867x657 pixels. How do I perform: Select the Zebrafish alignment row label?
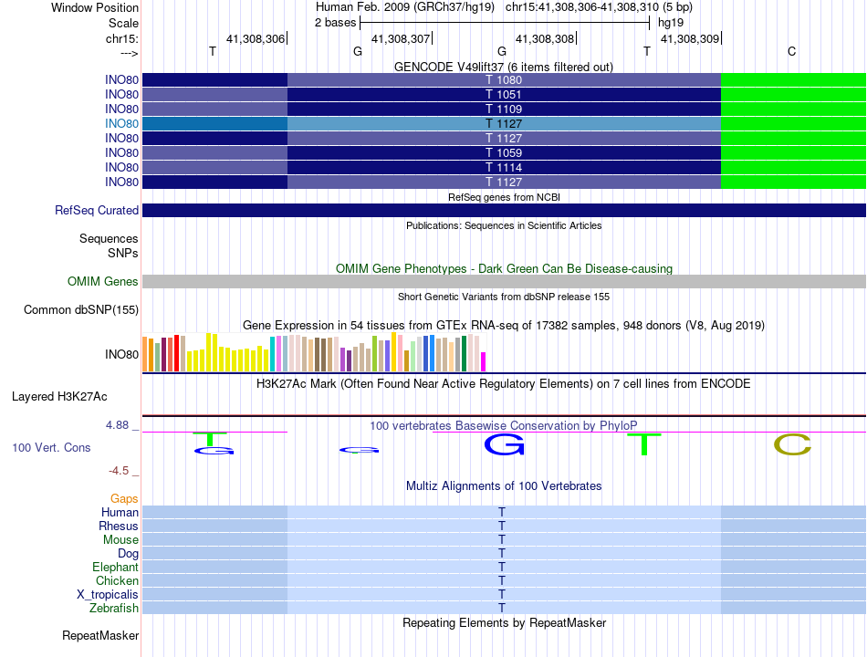(114, 609)
